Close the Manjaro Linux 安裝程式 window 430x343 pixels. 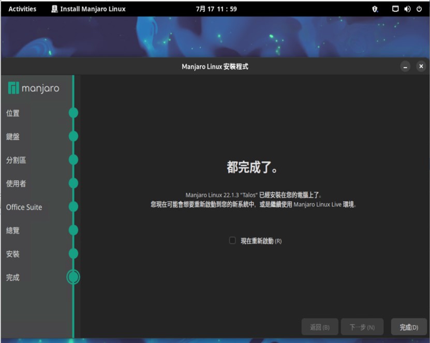click(x=421, y=66)
